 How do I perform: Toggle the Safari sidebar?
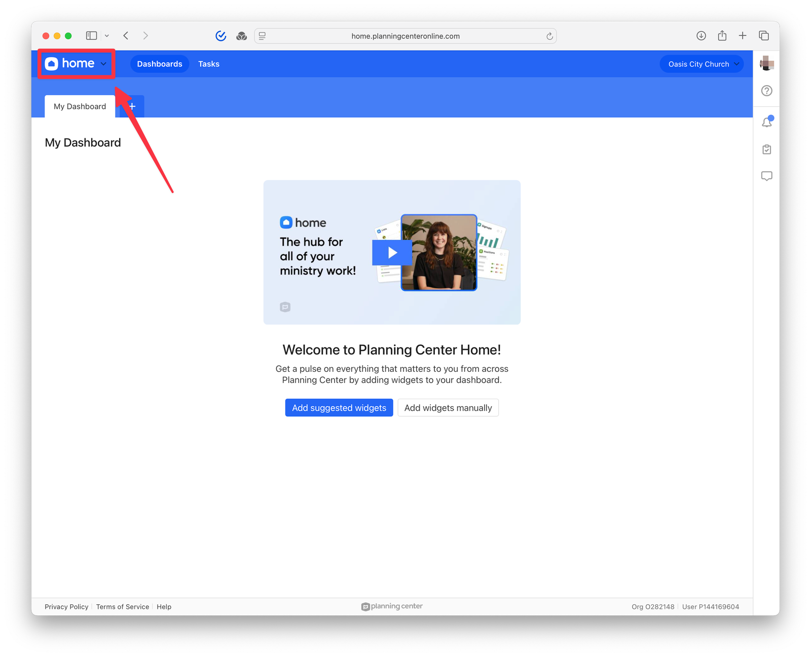coord(91,35)
